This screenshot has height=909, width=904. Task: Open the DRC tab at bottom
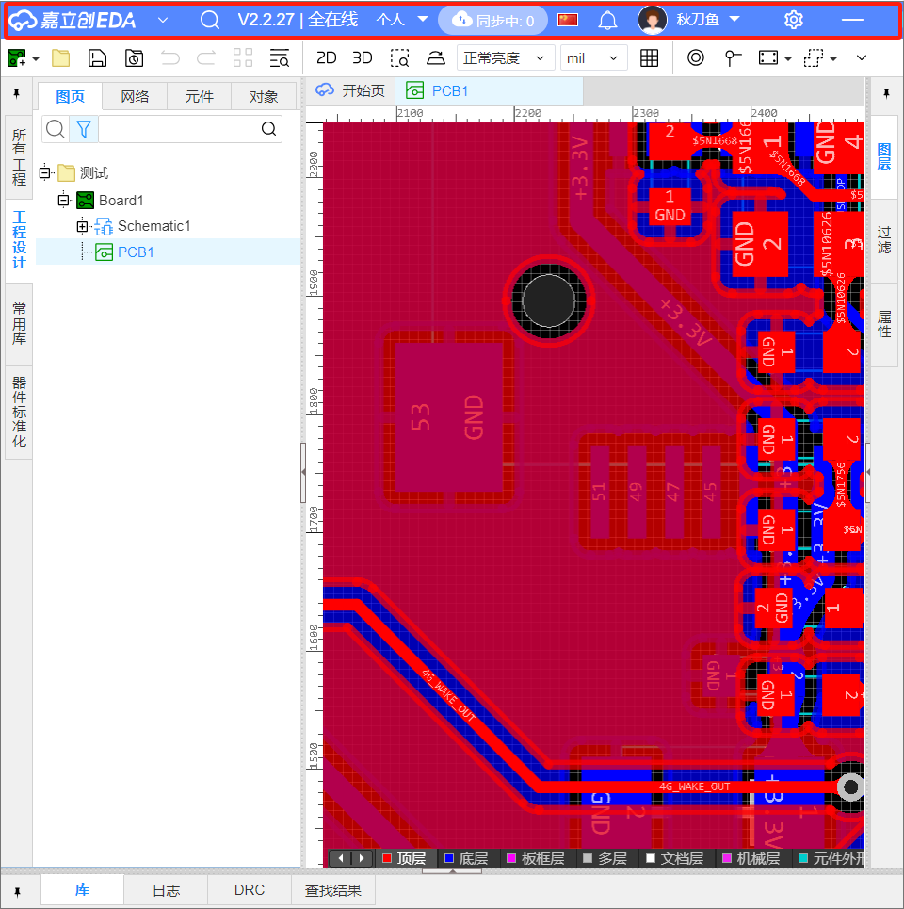tap(249, 890)
